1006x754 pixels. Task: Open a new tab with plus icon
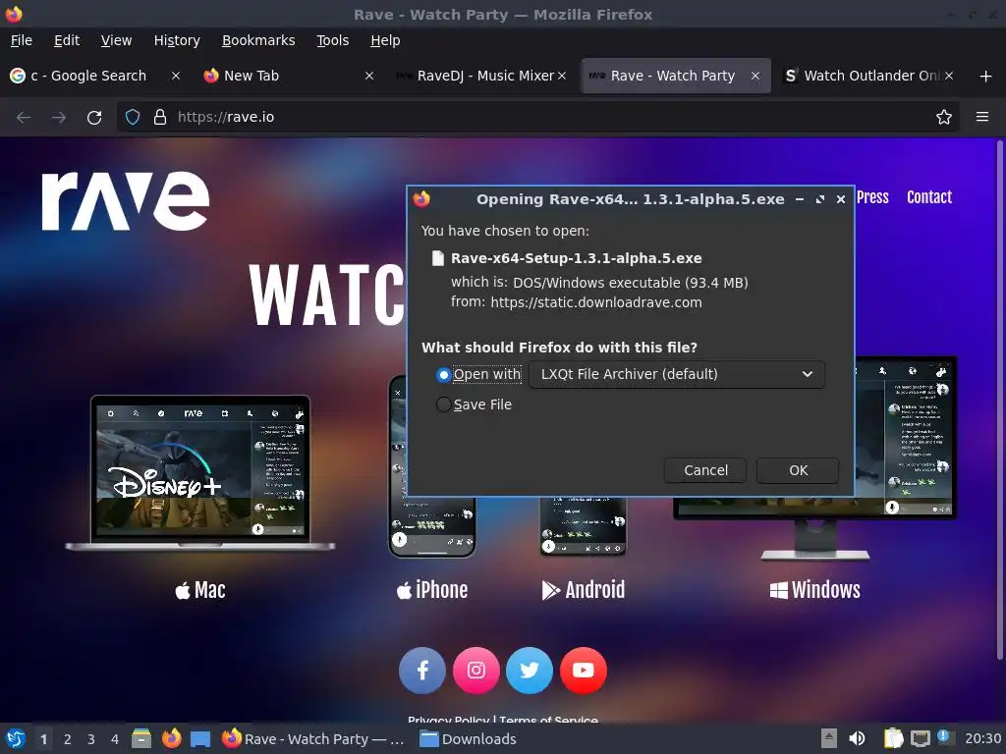click(x=986, y=77)
